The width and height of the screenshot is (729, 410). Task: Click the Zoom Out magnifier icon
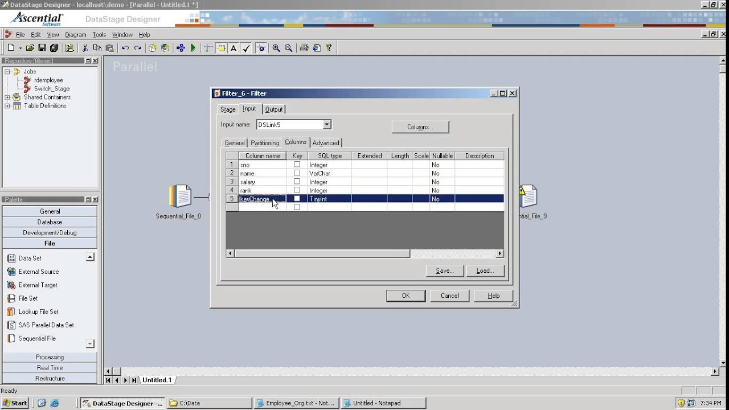pyautogui.click(x=289, y=48)
